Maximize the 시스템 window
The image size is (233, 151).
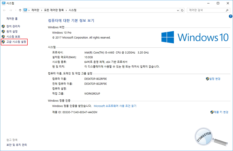tap(218, 3)
